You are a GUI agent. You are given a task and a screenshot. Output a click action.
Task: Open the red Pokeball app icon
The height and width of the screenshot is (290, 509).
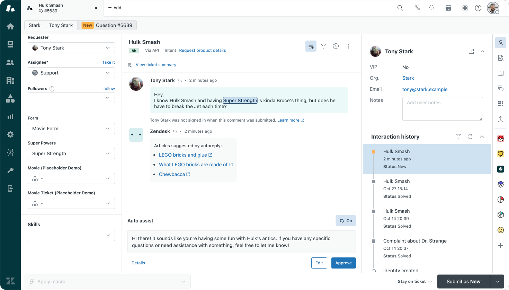(x=501, y=139)
